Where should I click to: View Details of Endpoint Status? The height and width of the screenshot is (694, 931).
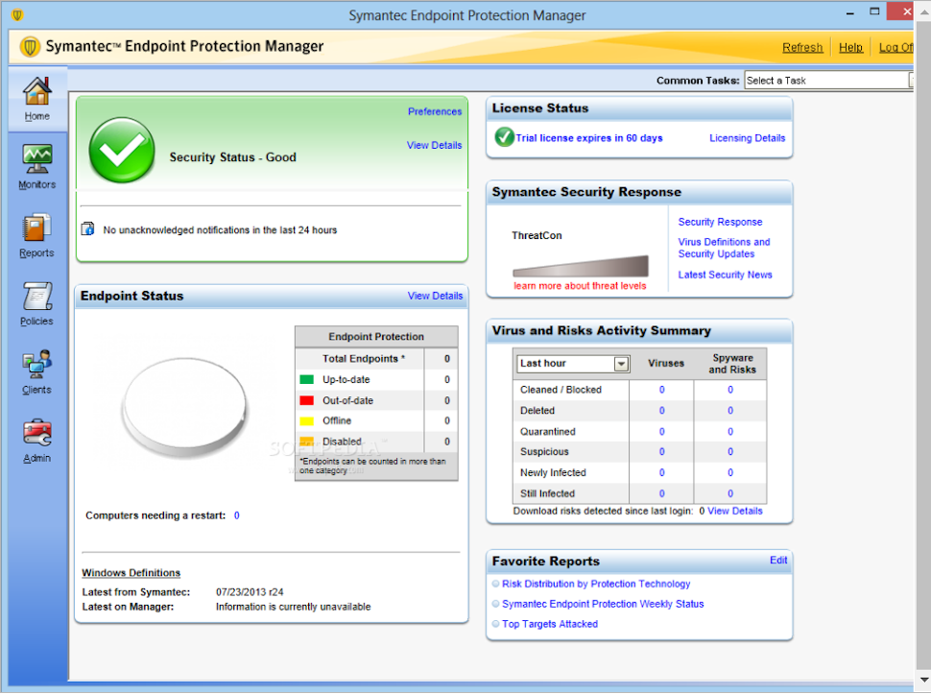[435, 296]
